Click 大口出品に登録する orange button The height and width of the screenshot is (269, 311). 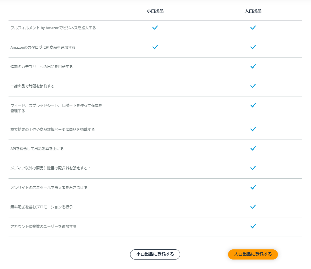coord(253,254)
